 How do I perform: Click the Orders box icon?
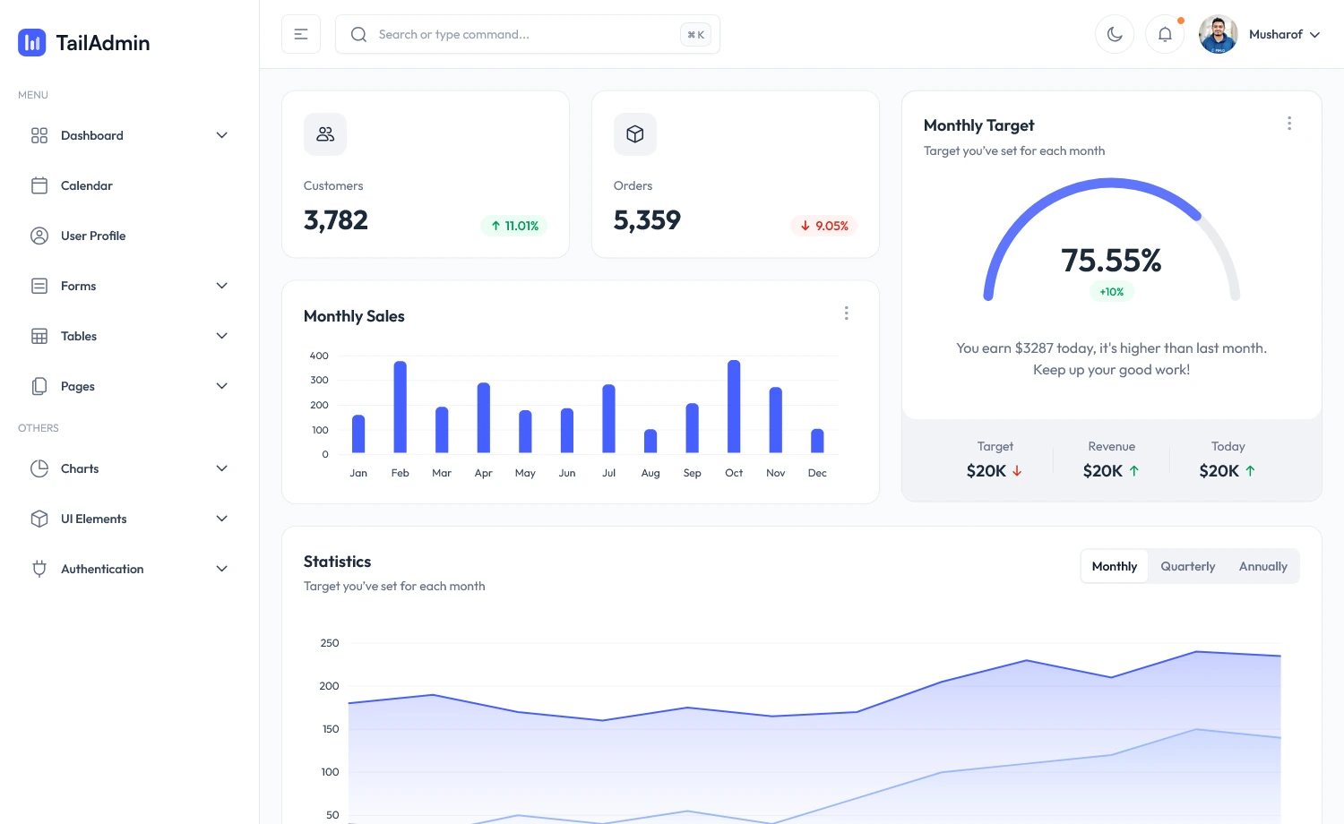click(x=634, y=134)
